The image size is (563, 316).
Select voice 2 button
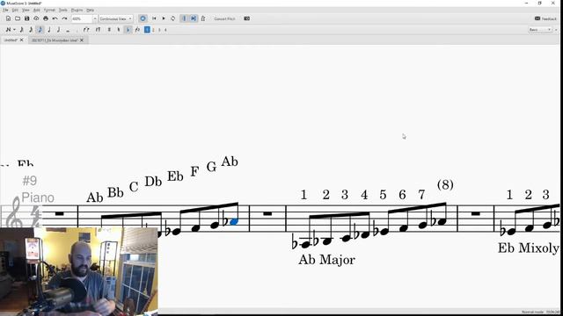point(153,30)
